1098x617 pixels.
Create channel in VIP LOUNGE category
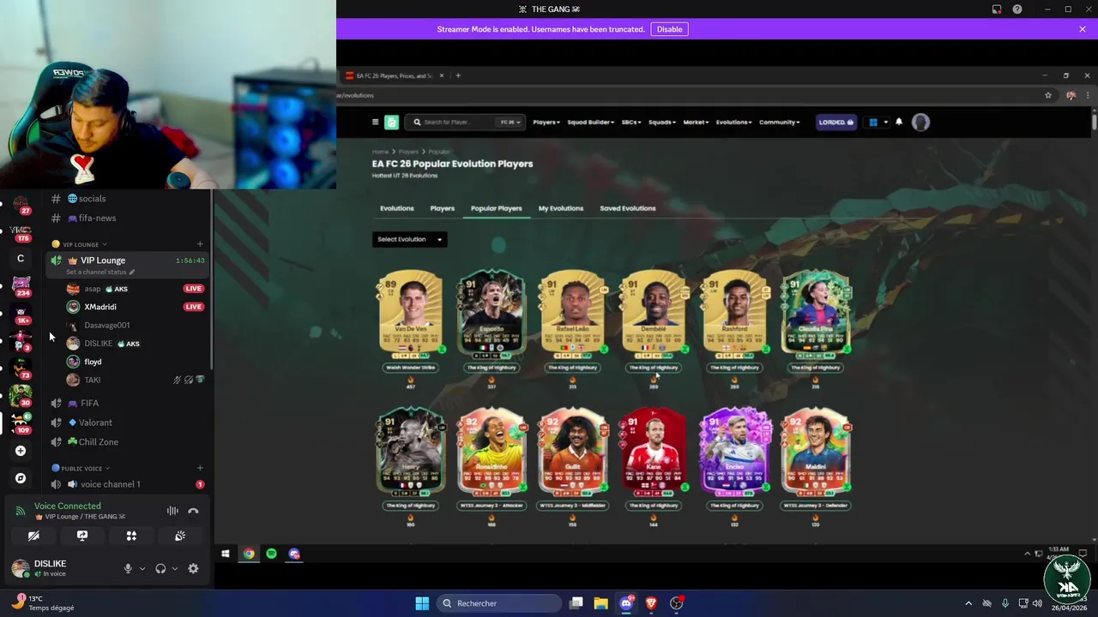pos(200,244)
